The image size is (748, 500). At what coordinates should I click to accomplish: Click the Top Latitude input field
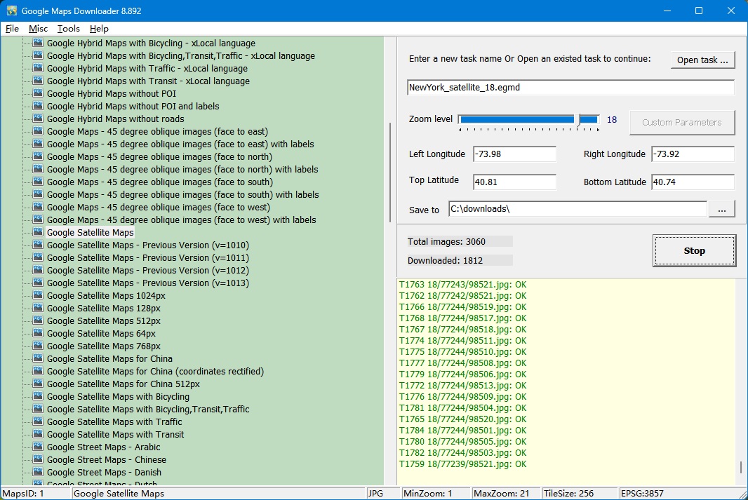coord(514,182)
